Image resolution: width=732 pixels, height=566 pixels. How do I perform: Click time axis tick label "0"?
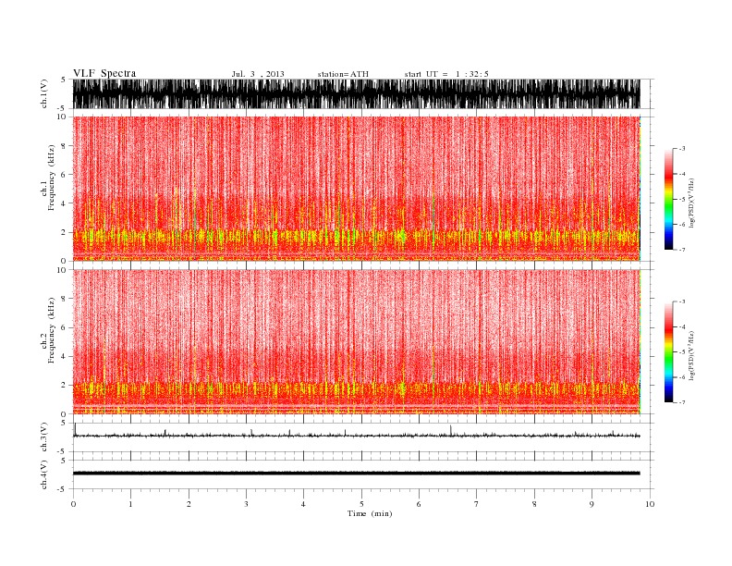tap(73, 504)
